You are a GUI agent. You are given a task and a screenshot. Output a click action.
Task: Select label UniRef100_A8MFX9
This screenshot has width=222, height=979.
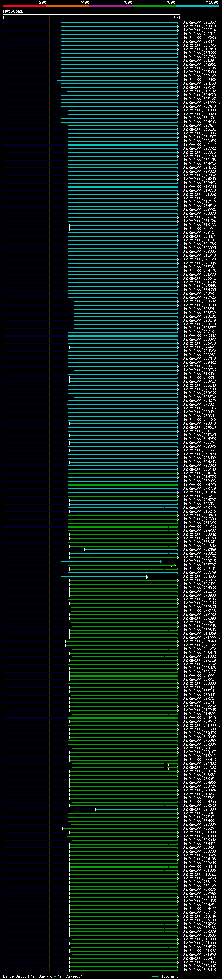coord(199,947)
